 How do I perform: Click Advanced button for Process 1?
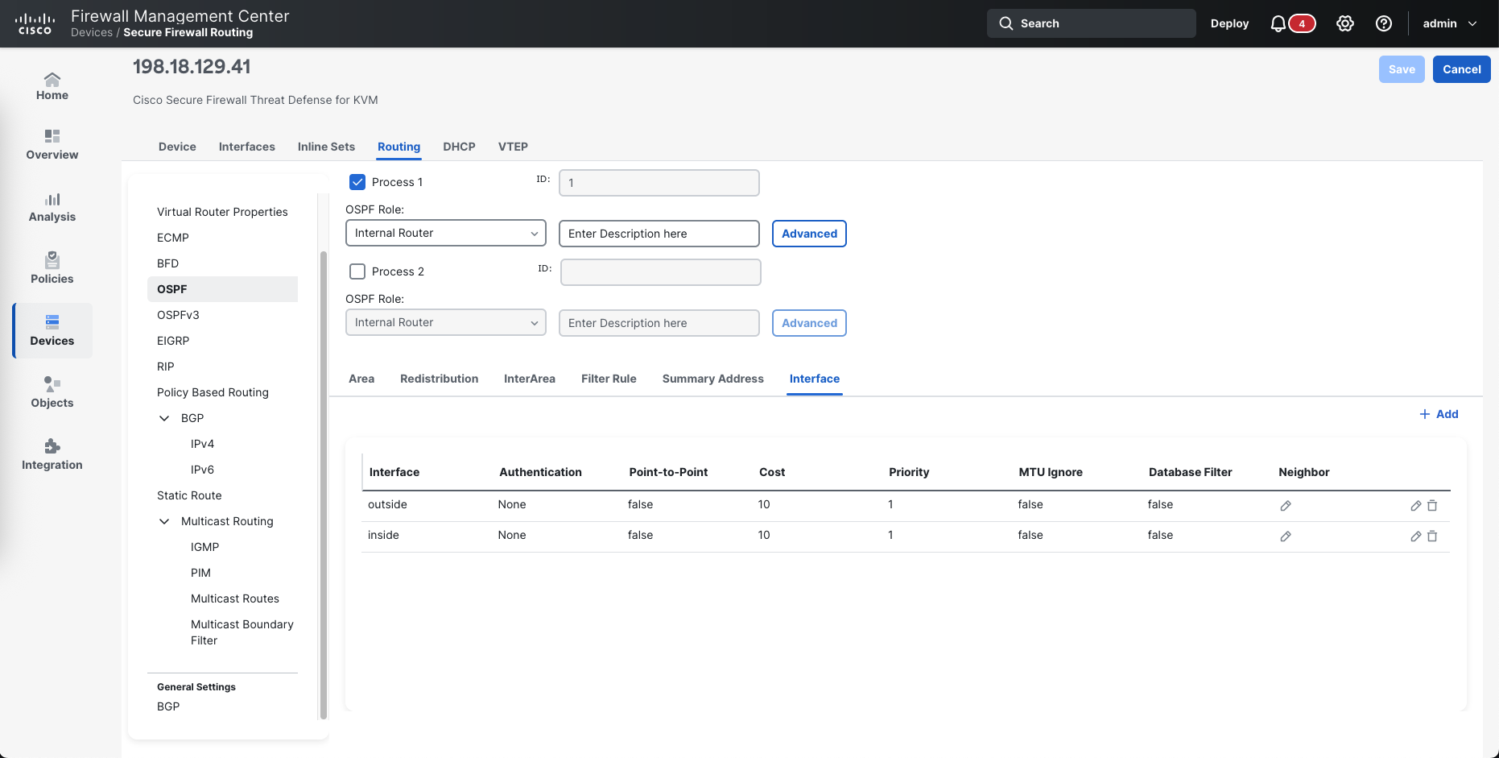pyautogui.click(x=809, y=234)
